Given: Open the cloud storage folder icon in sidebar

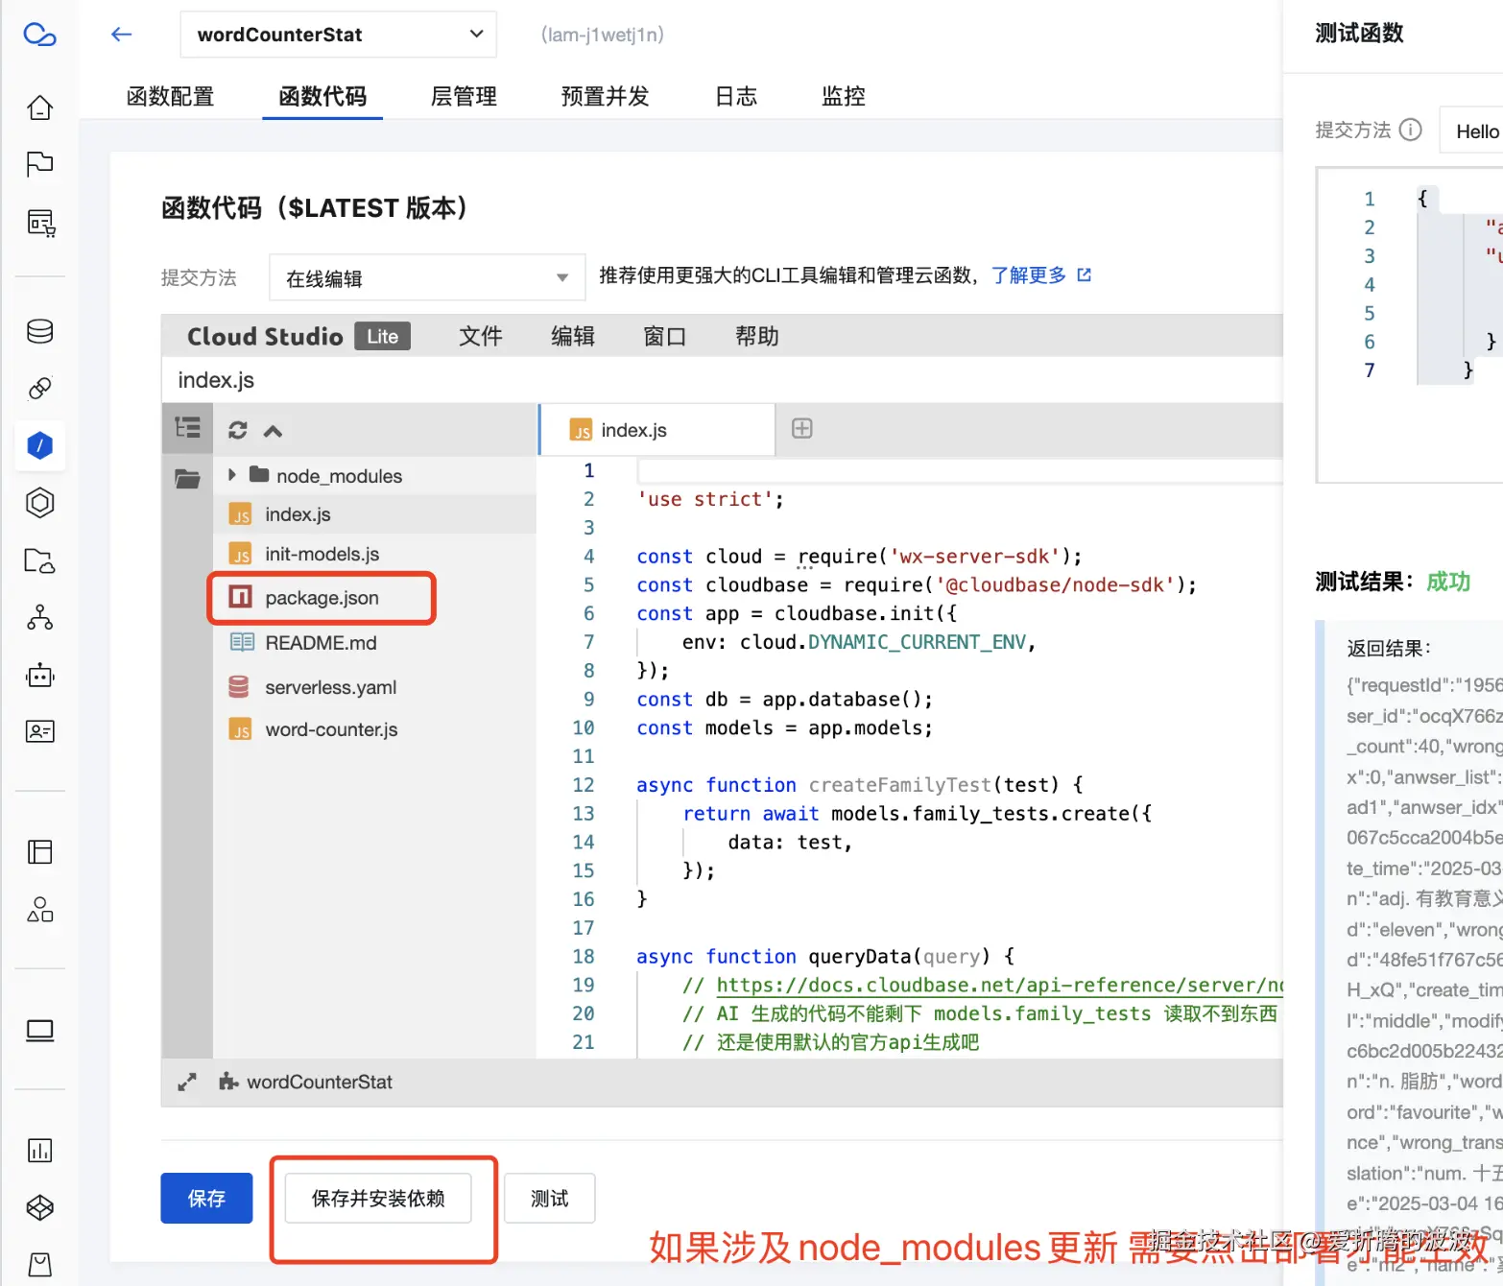Looking at the screenshot, I should click(x=39, y=562).
